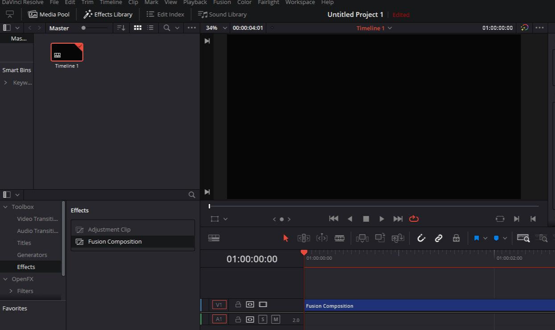Select Generators in Toolbox
555x330 pixels.
click(x=32, y=255)
